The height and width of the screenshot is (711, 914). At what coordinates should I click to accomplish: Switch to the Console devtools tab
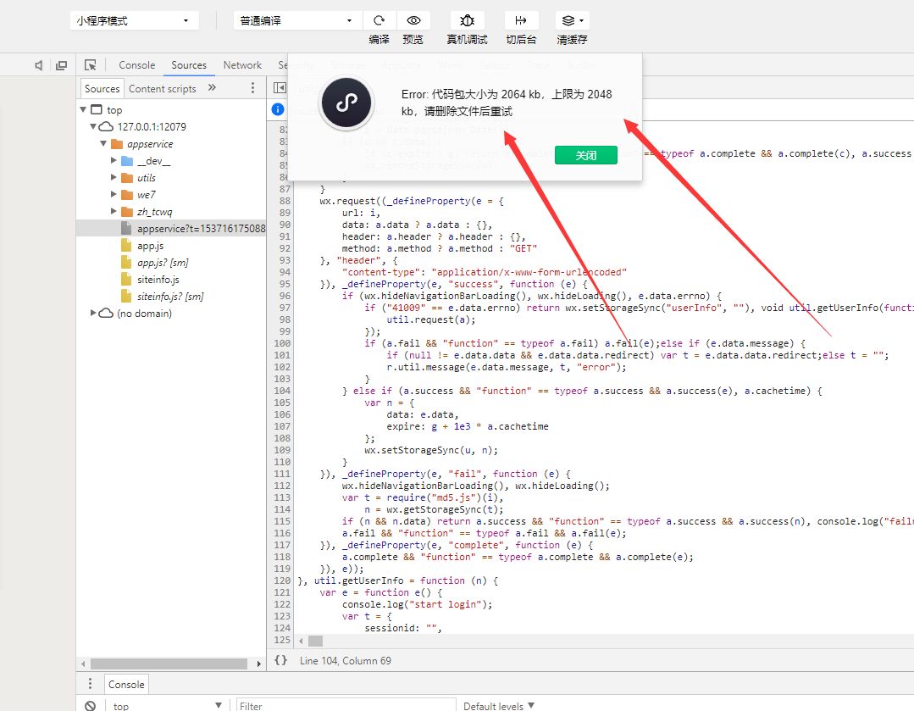click(x=137, y=65)
